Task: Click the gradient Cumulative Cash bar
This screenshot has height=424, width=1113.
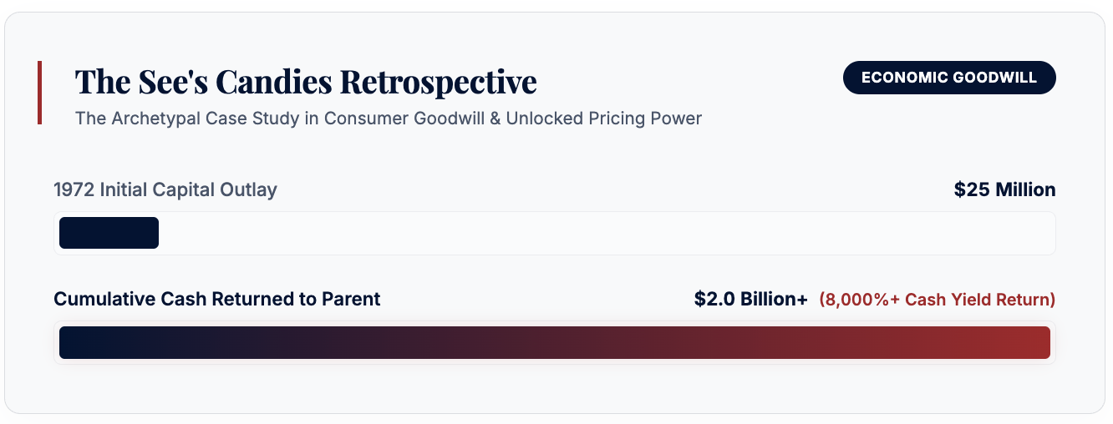Action: tap(555, 342)
